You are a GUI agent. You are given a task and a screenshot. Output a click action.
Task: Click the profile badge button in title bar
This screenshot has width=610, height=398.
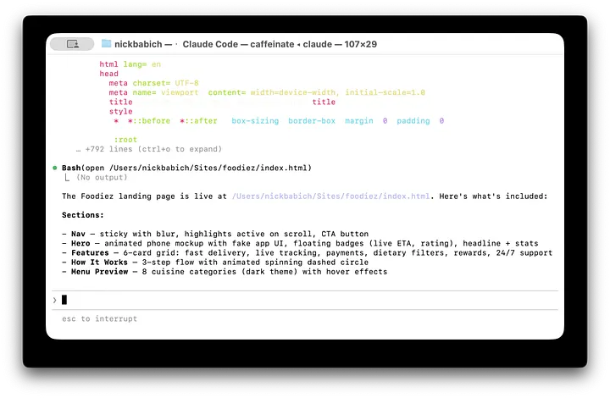pos(72,44)
